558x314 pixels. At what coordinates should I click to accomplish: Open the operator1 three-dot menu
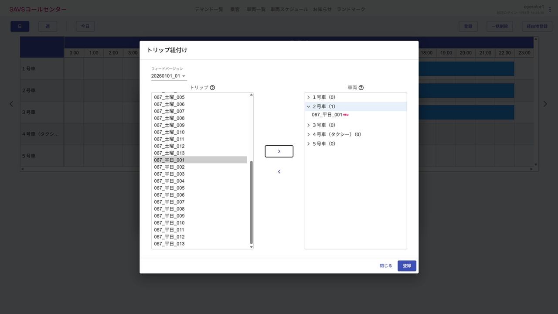click(x=550, y=10)
